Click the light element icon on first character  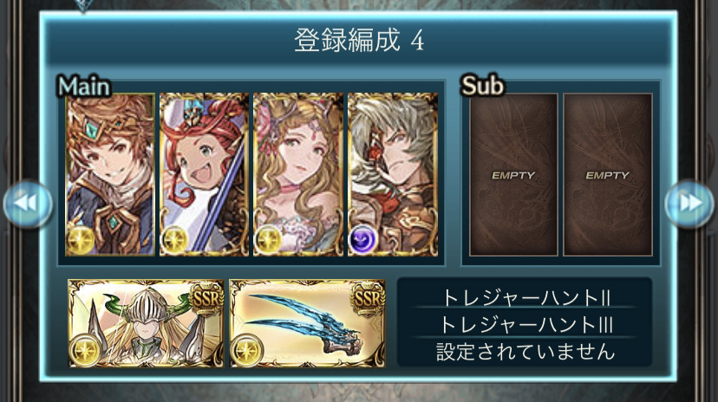81,239
